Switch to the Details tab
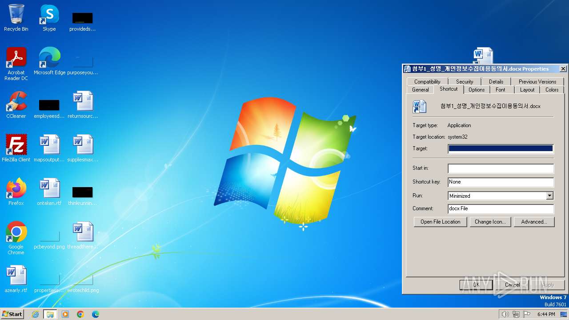 tap(496, 81)
